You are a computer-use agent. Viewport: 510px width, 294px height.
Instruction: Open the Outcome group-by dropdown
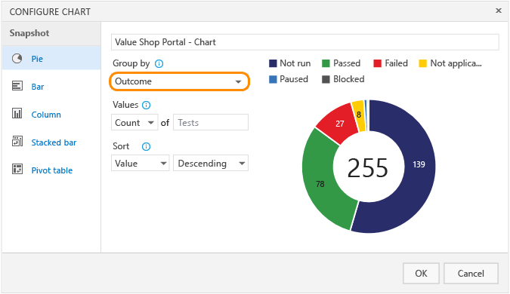180,81
